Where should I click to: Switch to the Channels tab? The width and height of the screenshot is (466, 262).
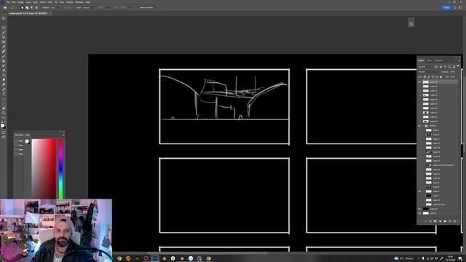(x=438, y=60)
